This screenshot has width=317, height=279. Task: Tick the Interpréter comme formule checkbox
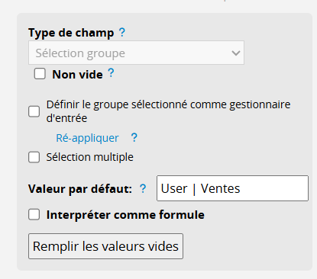(x=34, y=214)
